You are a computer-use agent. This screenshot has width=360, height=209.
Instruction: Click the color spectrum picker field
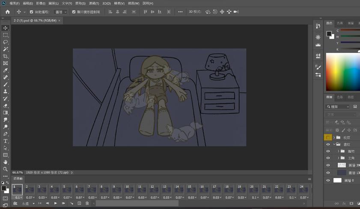tap(342, 72)
